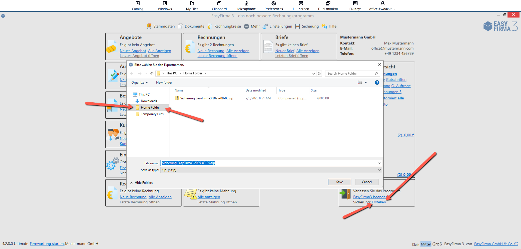The image size is (521, 249).
Task: Expand the Save as type dropdown
Action: pyautogui.click(x=379, y=170)
